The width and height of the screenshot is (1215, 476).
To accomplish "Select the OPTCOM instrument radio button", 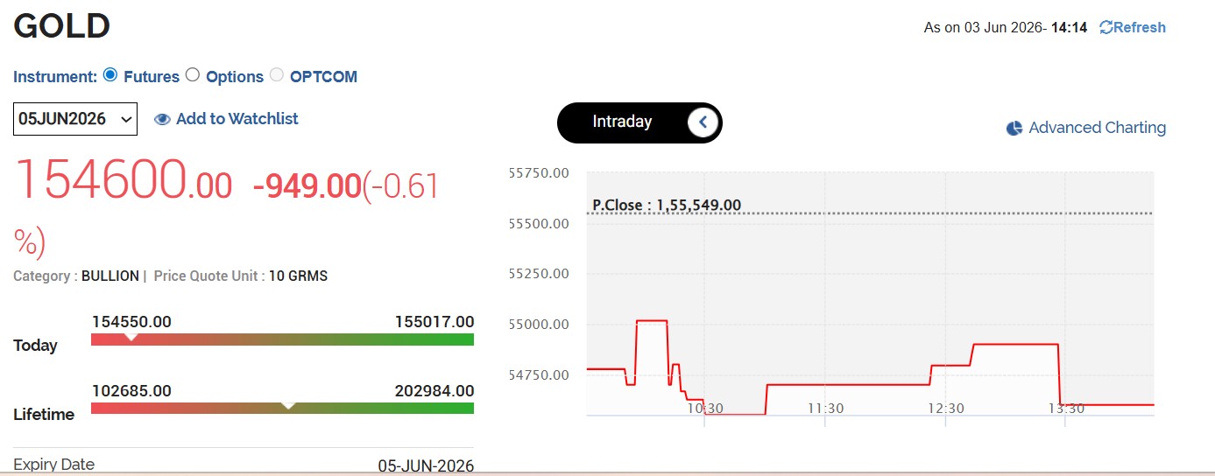I will 276,75.
